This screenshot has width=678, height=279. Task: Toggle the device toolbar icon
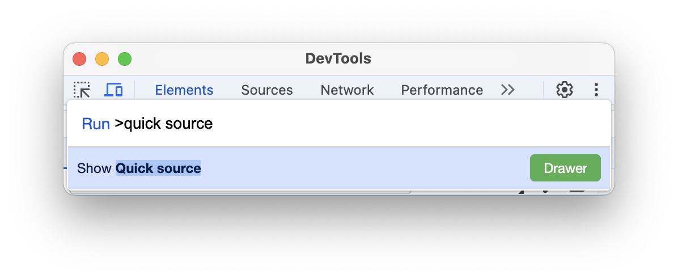114,90
